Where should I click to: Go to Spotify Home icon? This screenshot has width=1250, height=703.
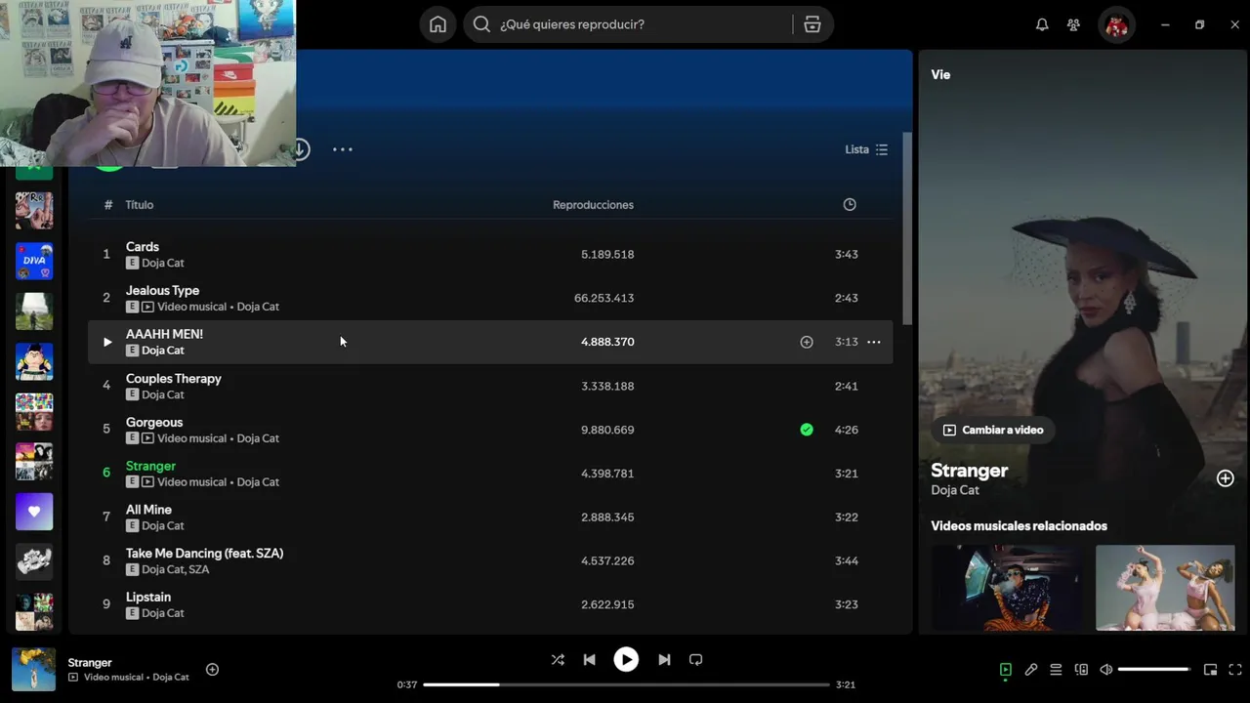(x=437, y=24)
